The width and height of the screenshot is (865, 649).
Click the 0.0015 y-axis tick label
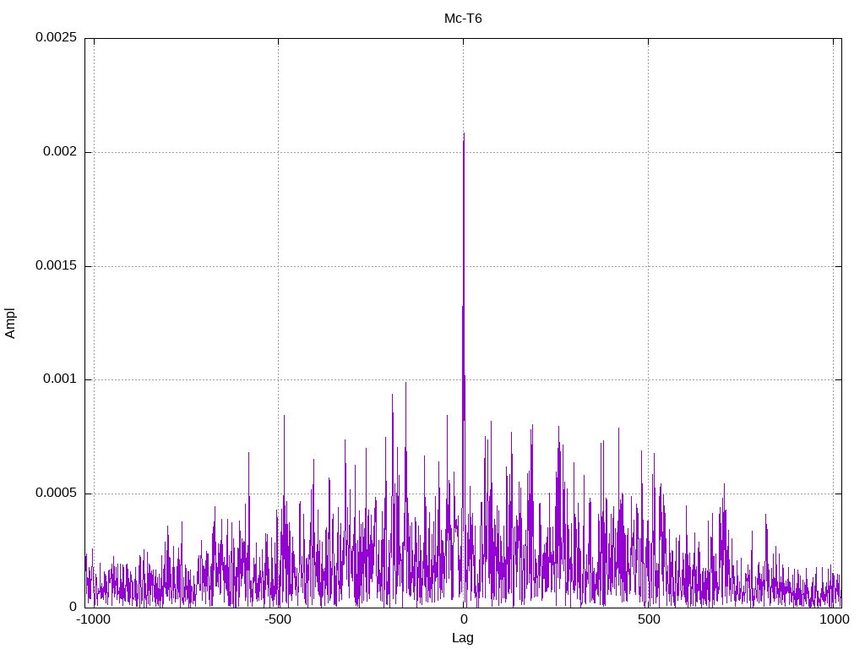tap(56, 265)
